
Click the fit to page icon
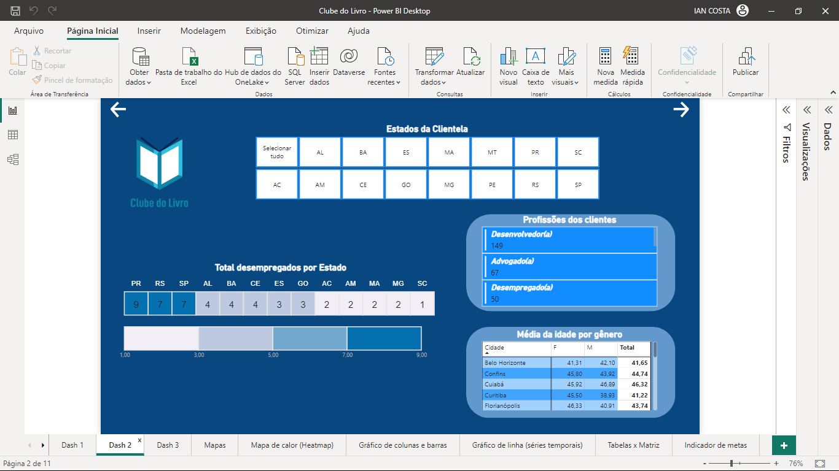819,463
